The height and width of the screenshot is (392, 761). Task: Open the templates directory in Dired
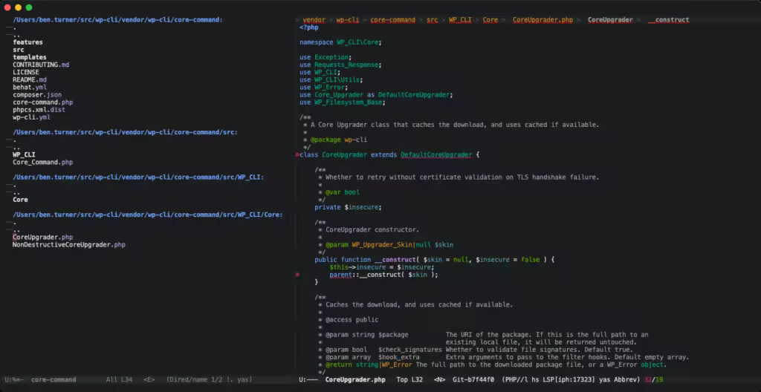pos(30,57)
